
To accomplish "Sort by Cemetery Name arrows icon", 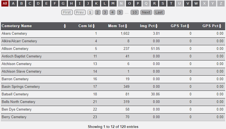I will (x=65, y=26).
